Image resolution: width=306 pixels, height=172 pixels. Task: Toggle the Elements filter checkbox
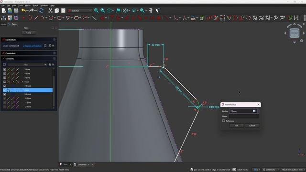click(x=4, y=64)
